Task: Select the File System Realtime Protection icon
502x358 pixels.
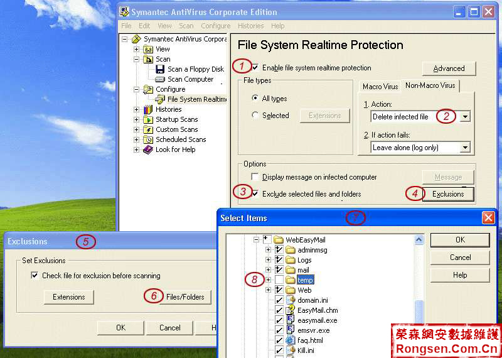Action: (160, 99)
